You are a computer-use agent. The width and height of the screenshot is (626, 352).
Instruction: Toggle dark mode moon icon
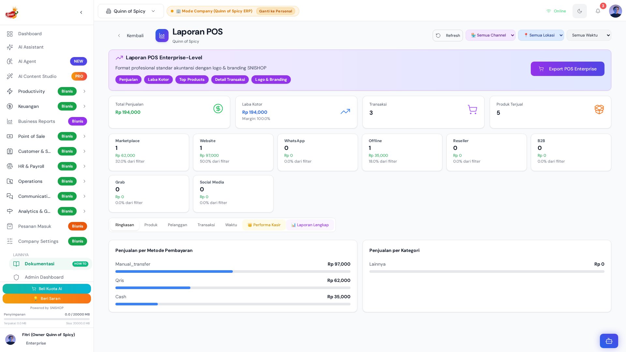pos(580,11)
